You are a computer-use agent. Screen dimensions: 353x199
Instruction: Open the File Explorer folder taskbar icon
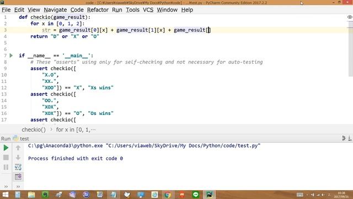pyautogui.click(x=31, y=195)
